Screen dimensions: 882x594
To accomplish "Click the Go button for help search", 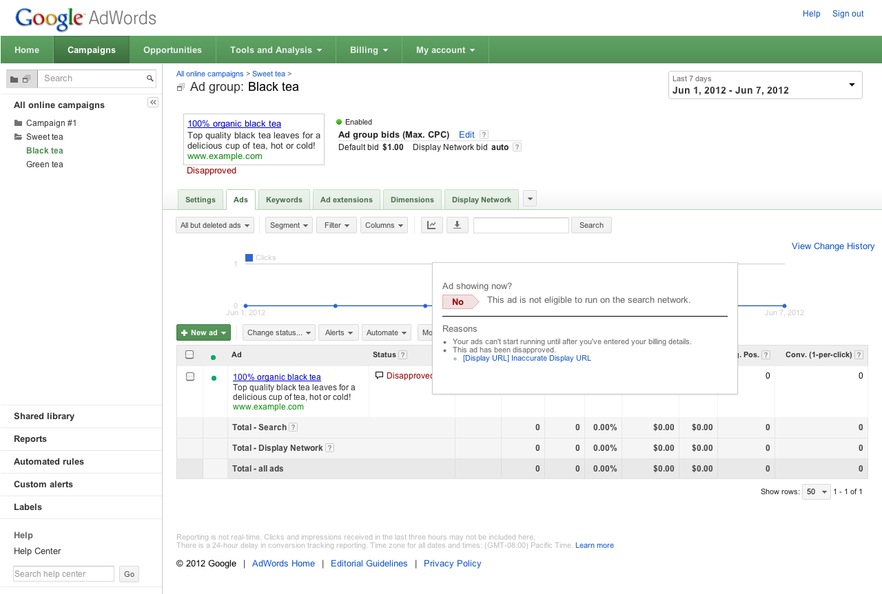I will click(x=129, y=574).
